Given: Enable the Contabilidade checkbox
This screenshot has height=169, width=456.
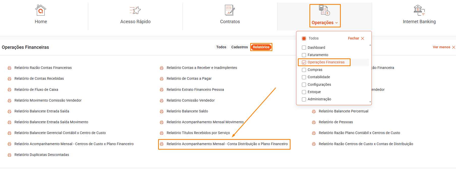Looking at the screenshot, I should tap(304, 77).
